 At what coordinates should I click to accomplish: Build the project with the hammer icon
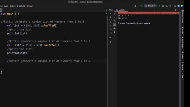(141, 6)
